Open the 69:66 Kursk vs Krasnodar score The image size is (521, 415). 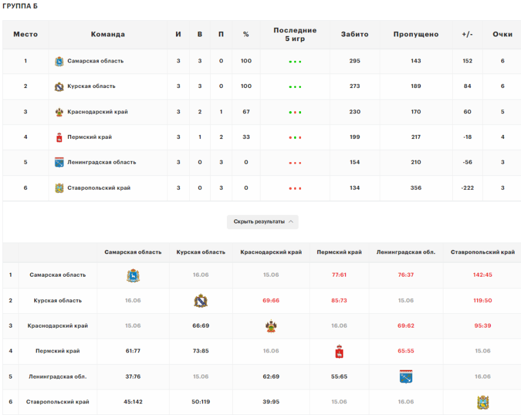pos(271,300)
